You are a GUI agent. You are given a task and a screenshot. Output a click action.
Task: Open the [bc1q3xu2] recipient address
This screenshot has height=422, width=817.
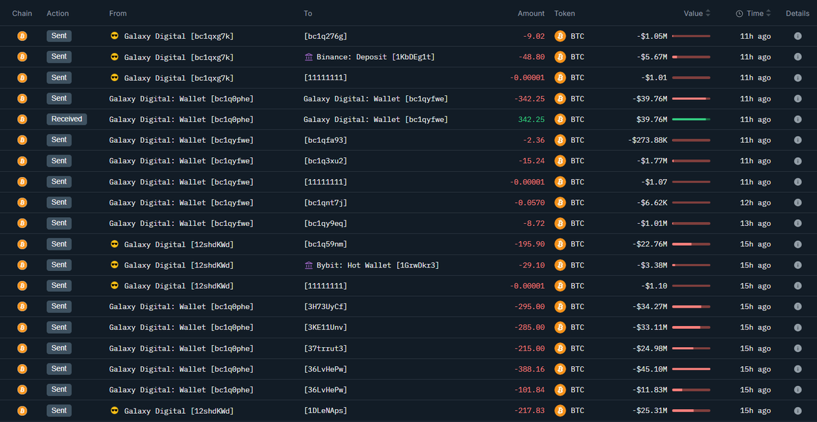[x=325, y=161]
